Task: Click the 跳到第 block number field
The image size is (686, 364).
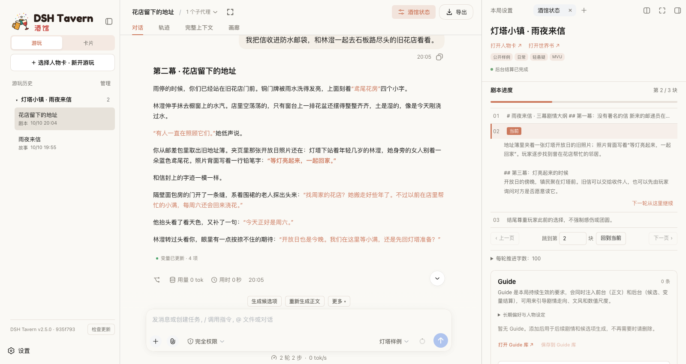Action: 573,239
